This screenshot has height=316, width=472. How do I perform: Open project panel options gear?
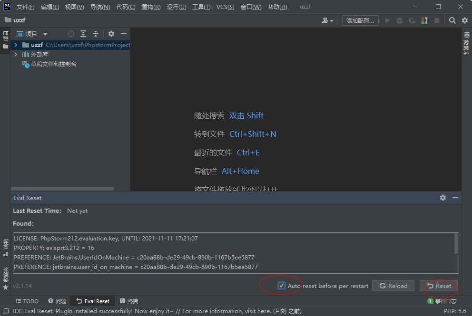coord(111,34)
